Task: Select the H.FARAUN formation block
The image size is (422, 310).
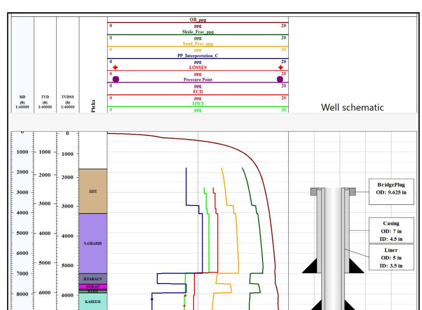Action: (93, 279)
